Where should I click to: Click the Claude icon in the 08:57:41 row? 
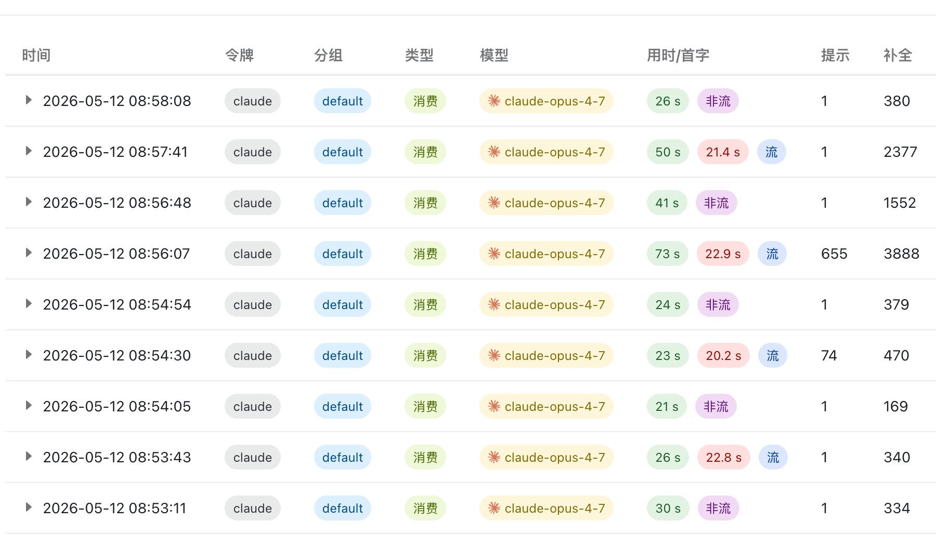(x=494, y=152)
